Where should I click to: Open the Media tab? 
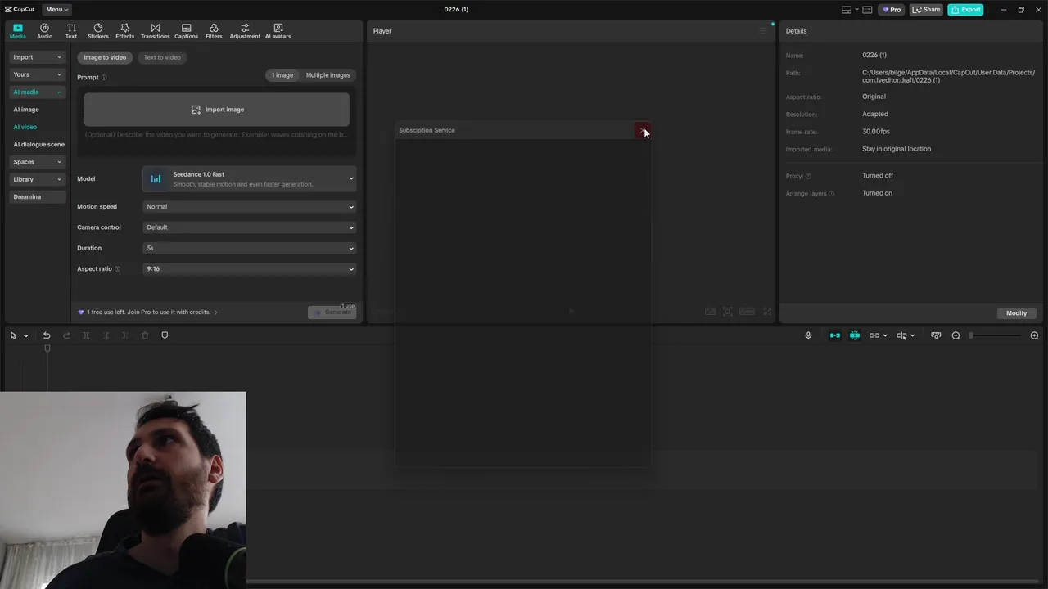(x=17, y=31)
